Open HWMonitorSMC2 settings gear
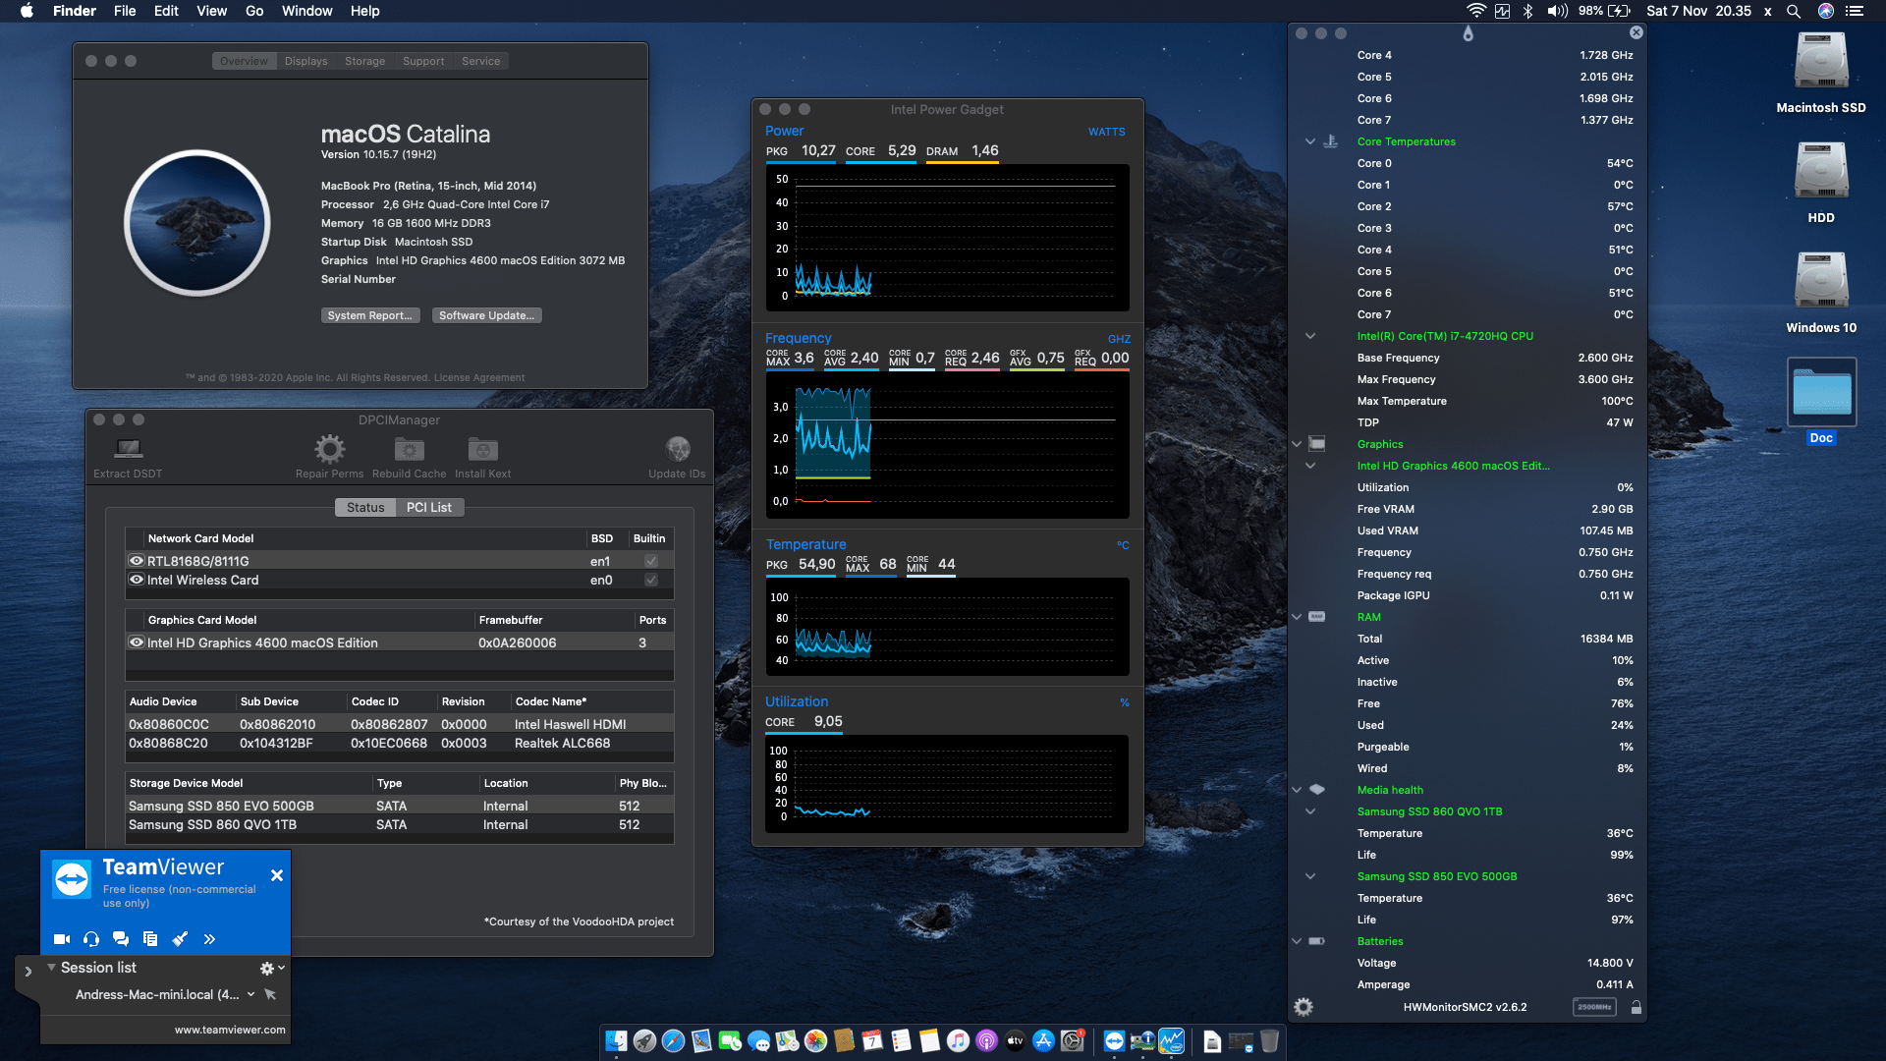The width and height of the screenshot is (1886, 1061). 1304,1006
